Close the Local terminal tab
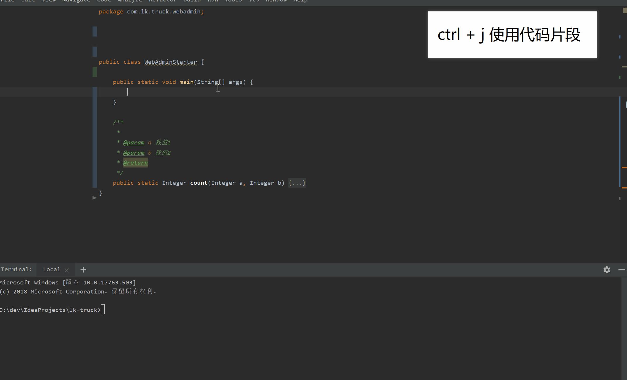 pyautogui.click(x=67, y=270)
